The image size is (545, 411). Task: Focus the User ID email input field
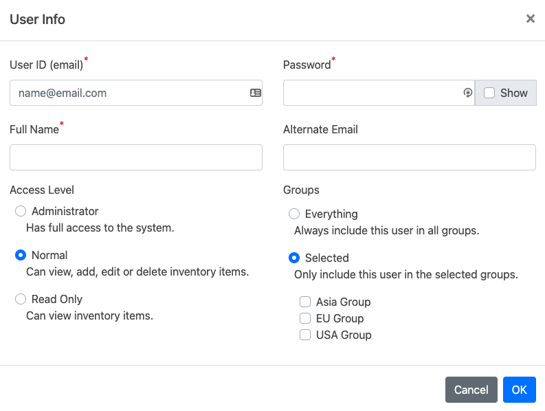pos(136,93)
